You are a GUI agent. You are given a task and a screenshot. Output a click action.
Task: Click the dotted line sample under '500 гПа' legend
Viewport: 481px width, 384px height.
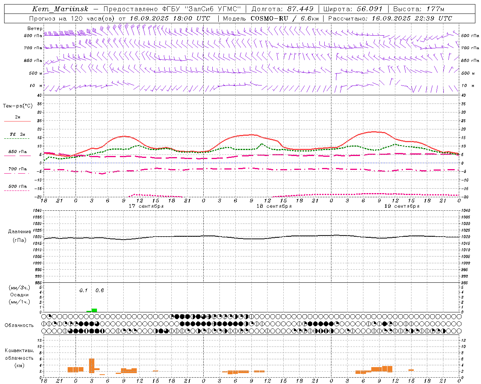[17, 191]
